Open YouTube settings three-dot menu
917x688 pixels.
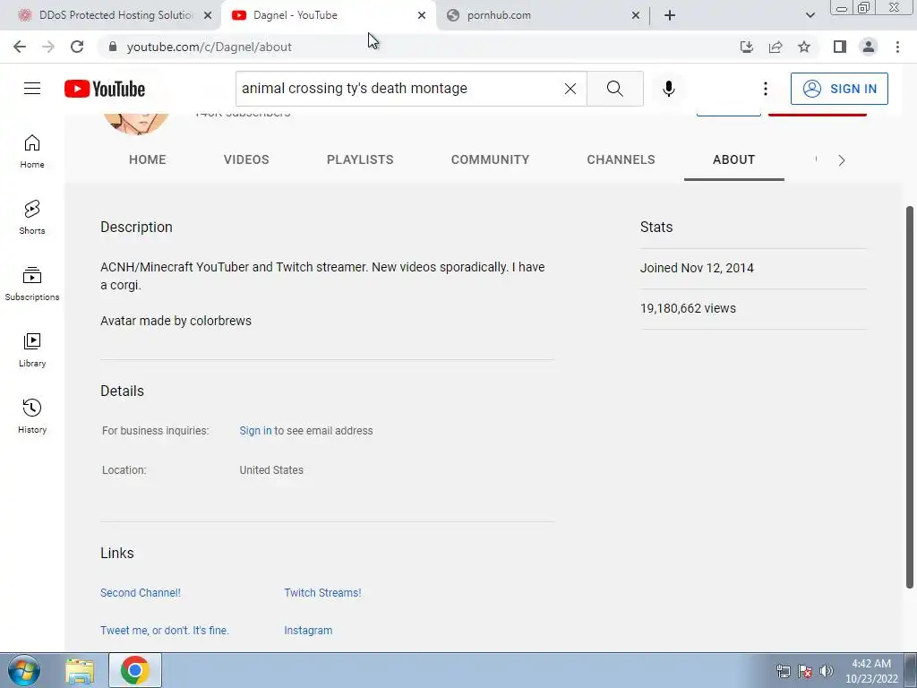point(765,89)
